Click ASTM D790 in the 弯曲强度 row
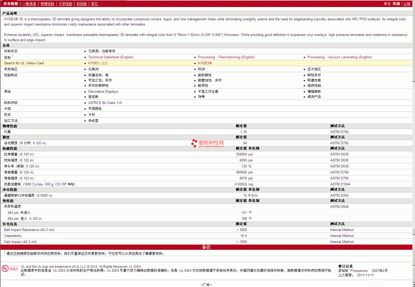The image size is (415, 287). (x=339, y=178)
